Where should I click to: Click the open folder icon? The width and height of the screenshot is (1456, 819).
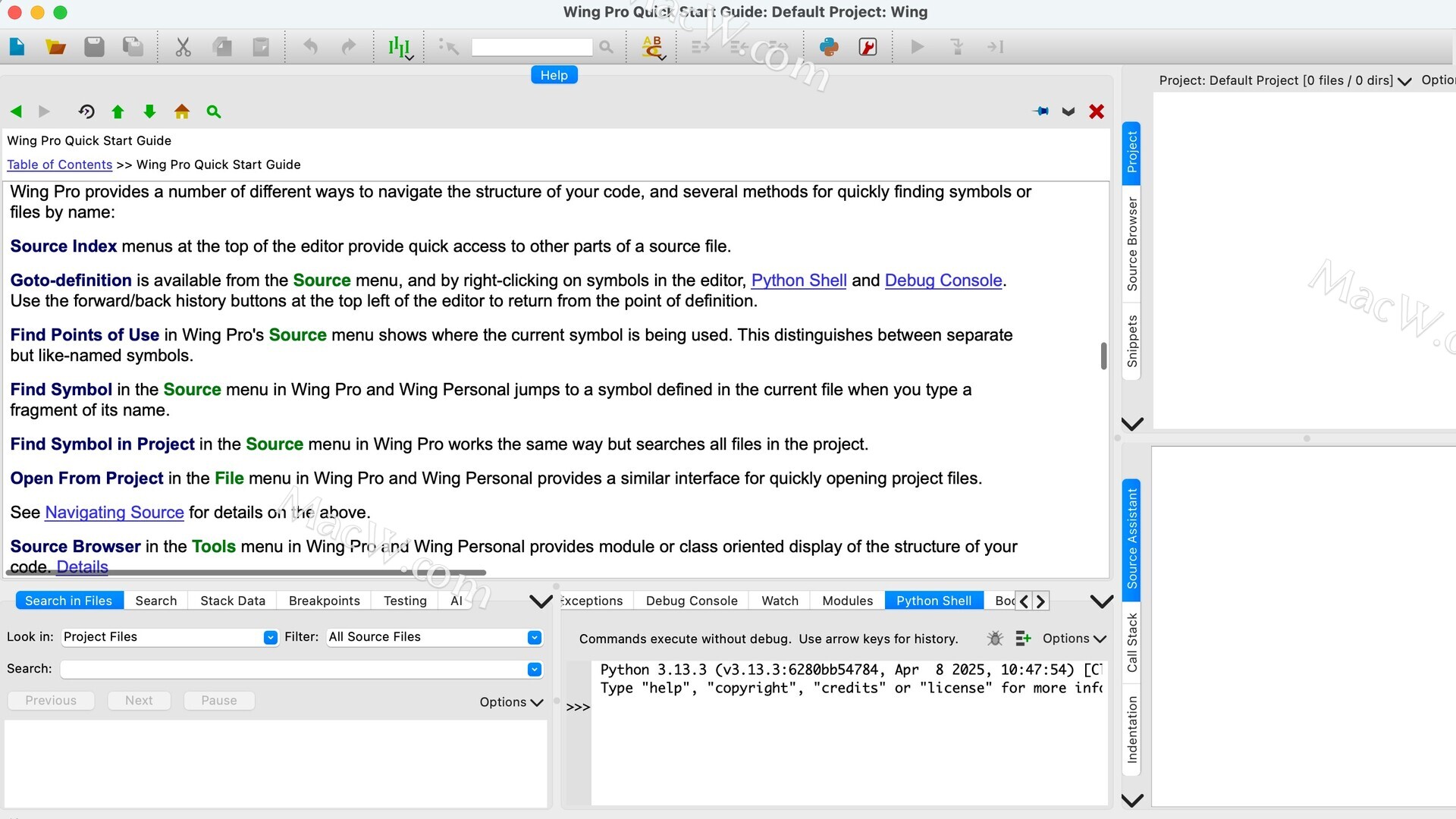tap(55, 47)
